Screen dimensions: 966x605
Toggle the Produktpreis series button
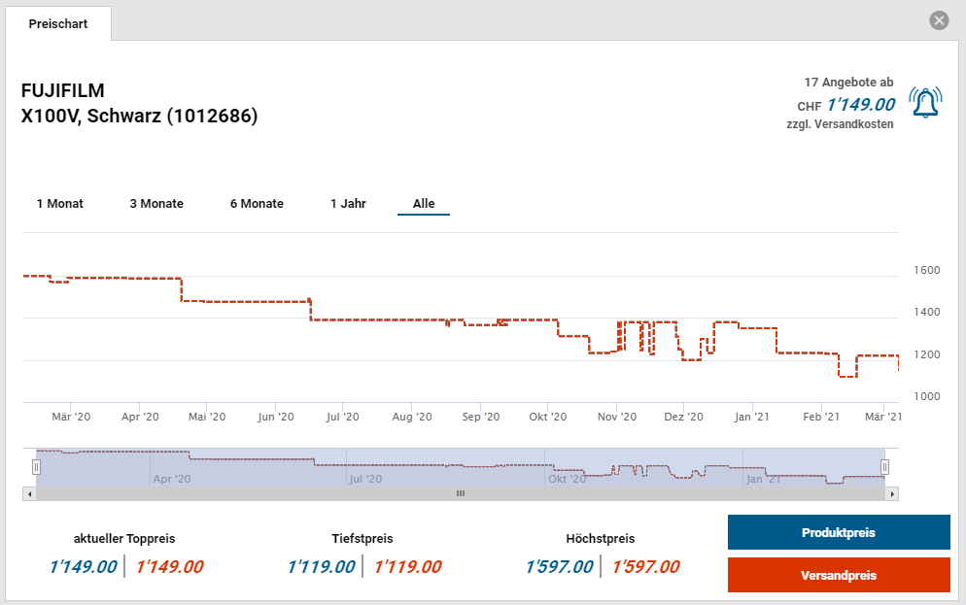tap(838, 533)
